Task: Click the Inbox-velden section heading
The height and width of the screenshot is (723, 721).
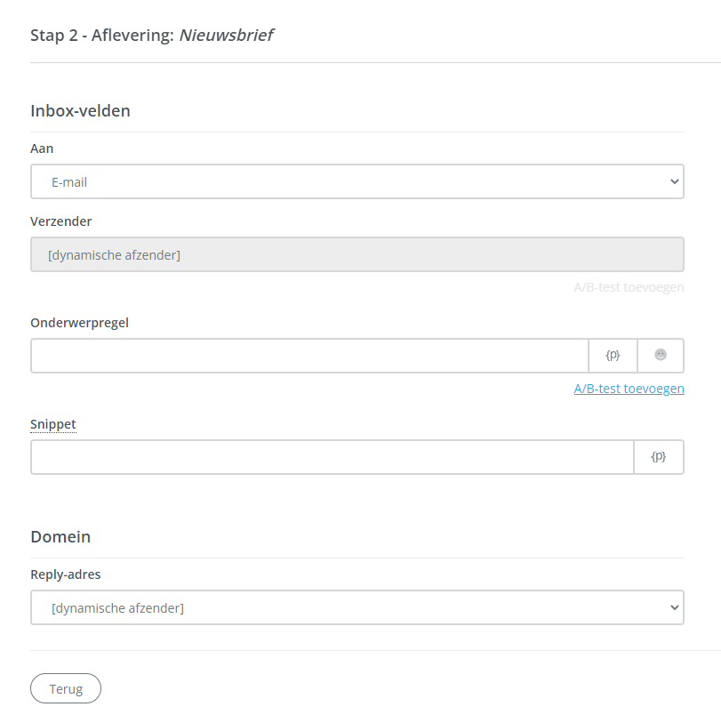Action: pyautogui.click(x=80, y=111)
